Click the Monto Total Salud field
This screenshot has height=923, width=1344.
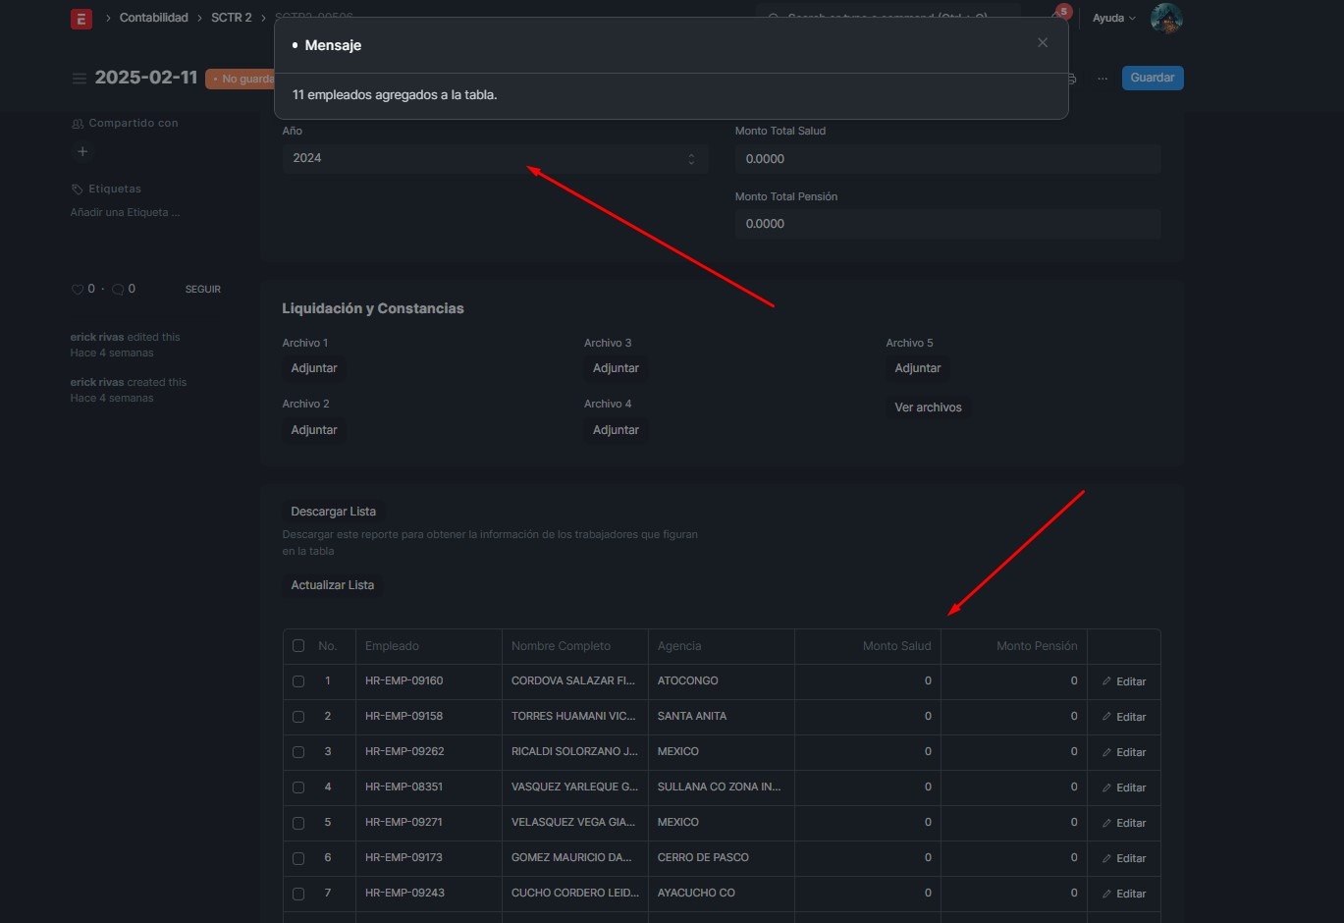click(x=946, y=159)
